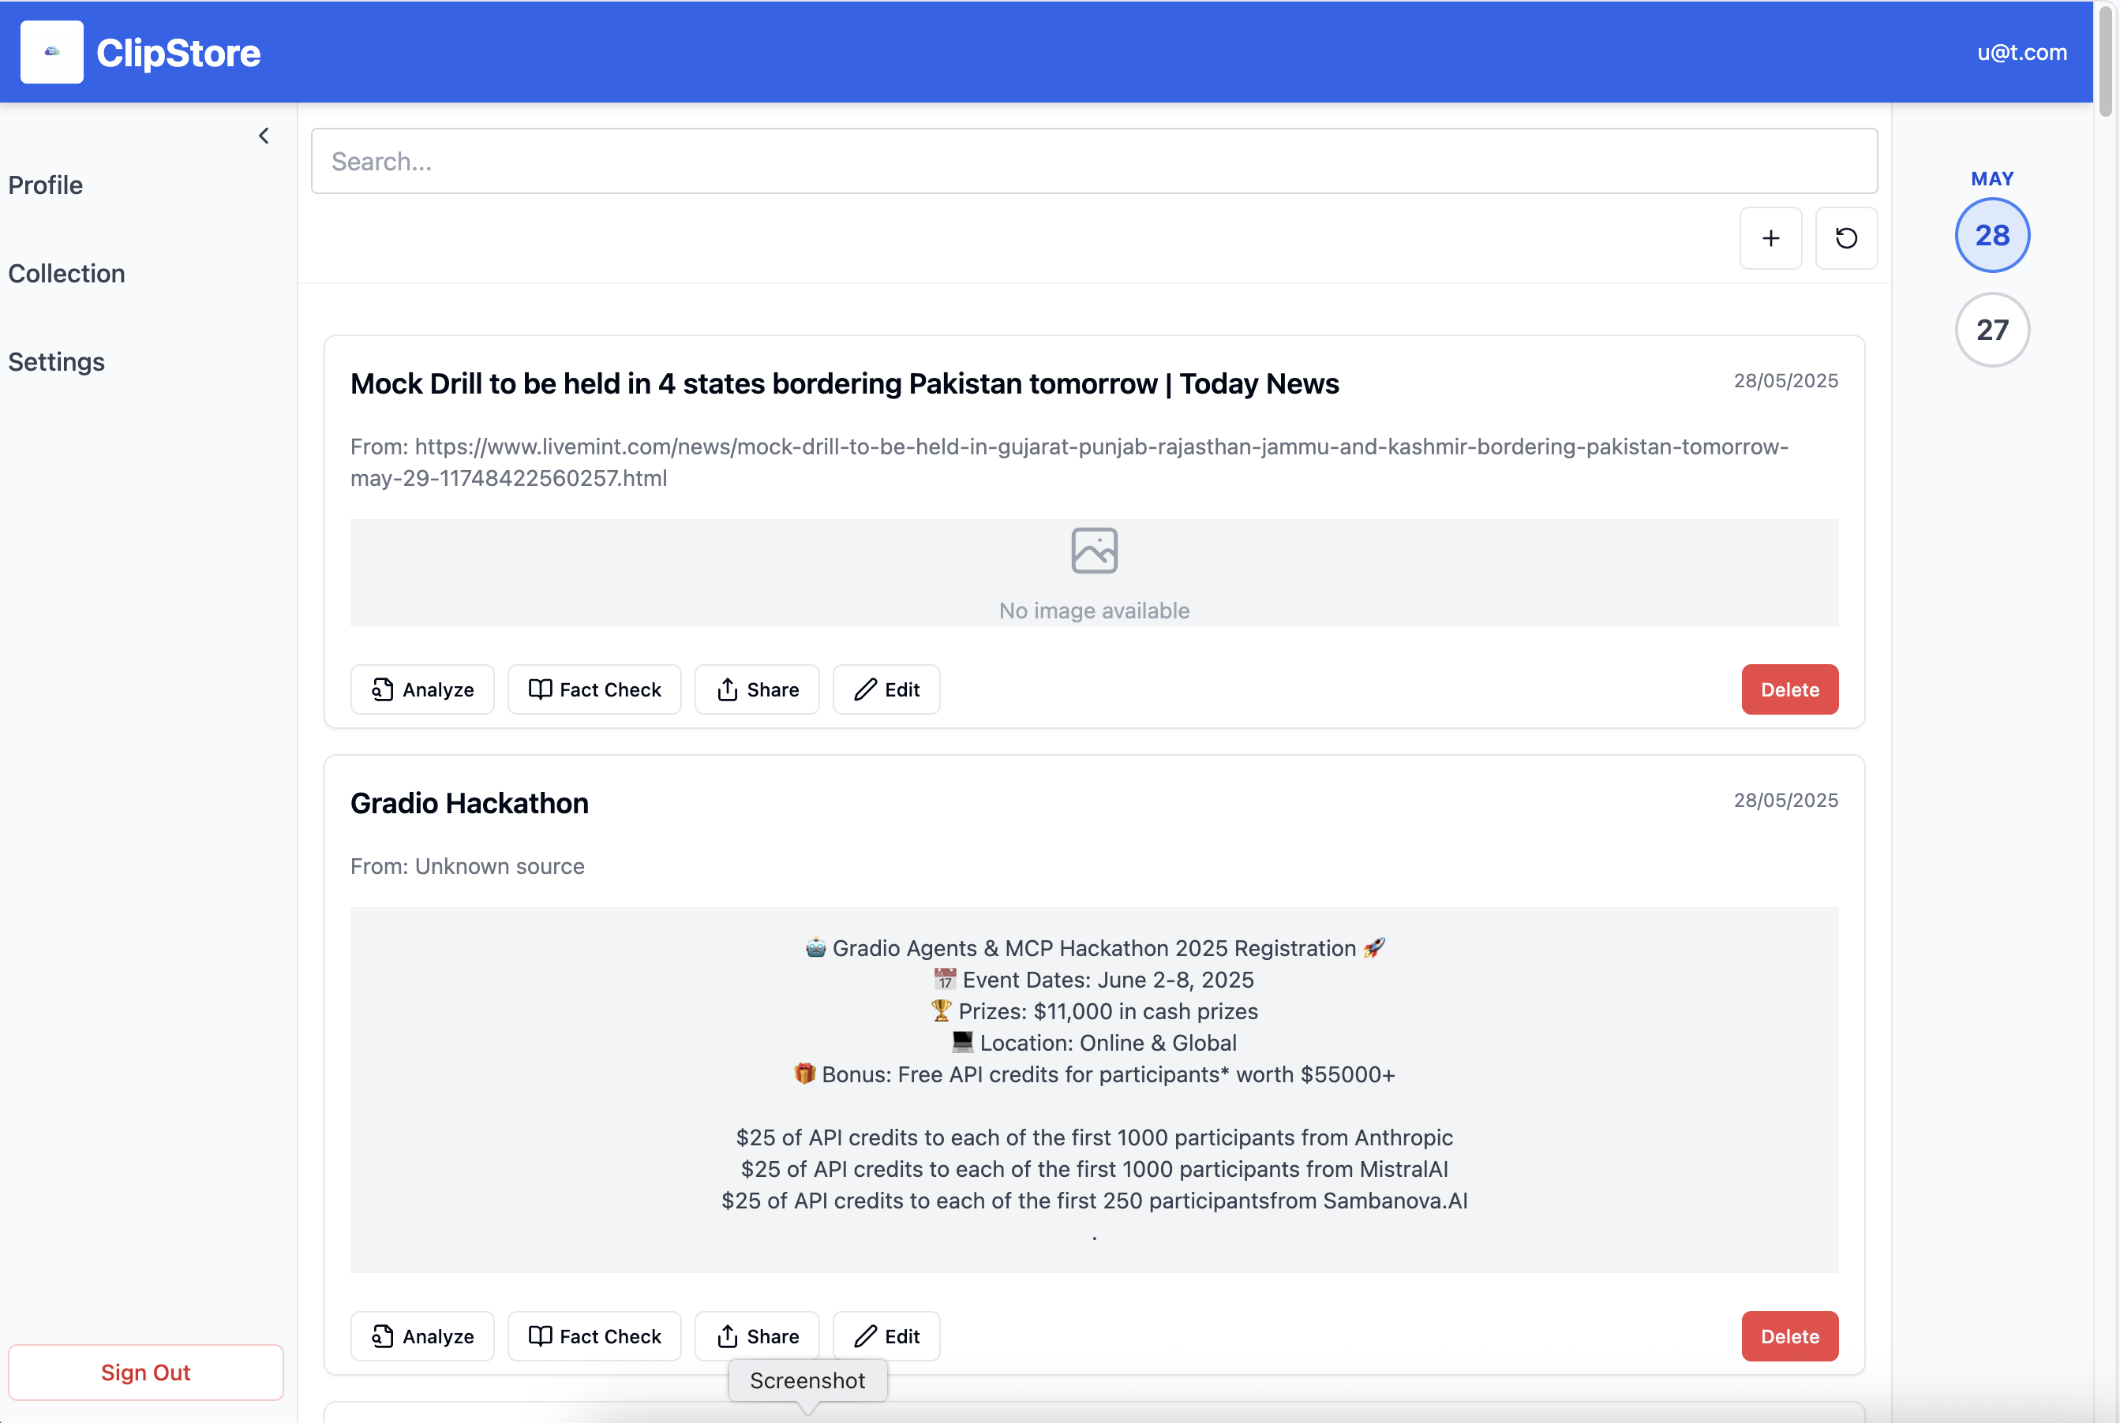The height and width of the screenshot is (1423, 2120).
Task: Open the Collection section
Action: (66, 273)
